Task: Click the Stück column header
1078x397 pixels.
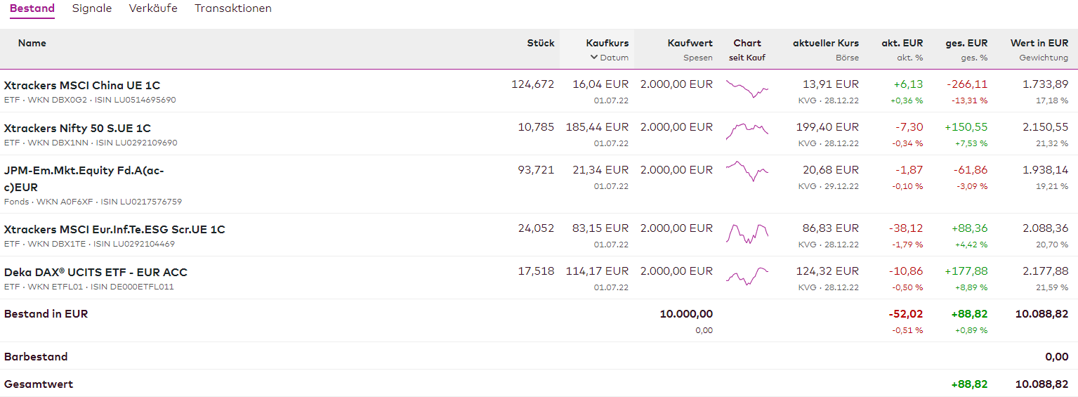Action: [541, 43]
